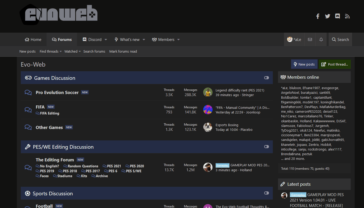The height and width of the screenshot is (208, 364).
Task: Open the Search box in navbar
Action: (340, 40)
